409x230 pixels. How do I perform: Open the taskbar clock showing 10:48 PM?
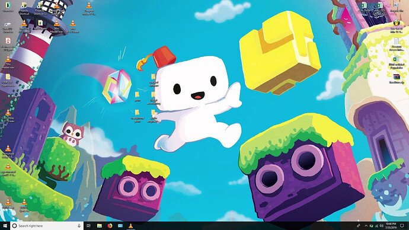pyautogui.click(x=391, y=226)
